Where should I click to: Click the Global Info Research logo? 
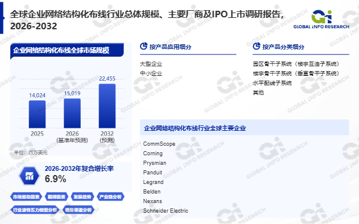(321, 19)
